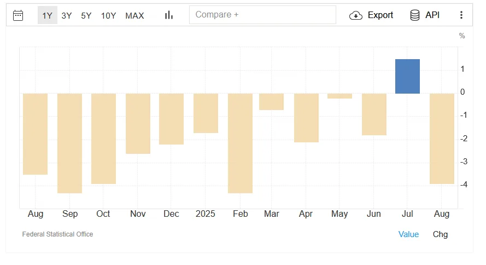Click the last Aug bar on right
This screenshot has height=265, width=486.
[442, 139]
